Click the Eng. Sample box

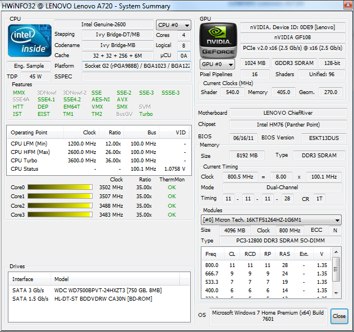pyautogui.click(x=28, y=66)
